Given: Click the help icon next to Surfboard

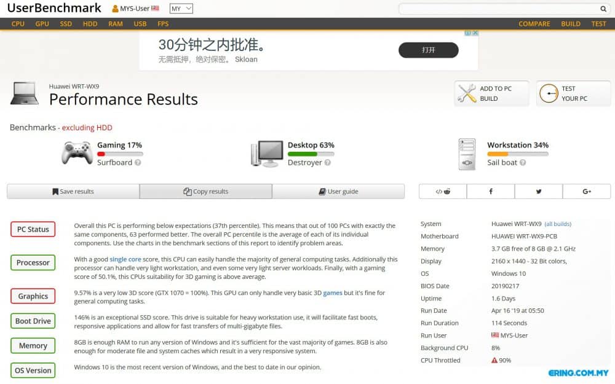Looking at the screenshot, I should pos(138,163).
